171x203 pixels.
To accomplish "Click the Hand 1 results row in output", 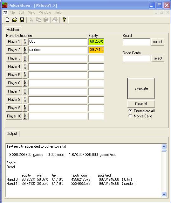I will point(72,184).
